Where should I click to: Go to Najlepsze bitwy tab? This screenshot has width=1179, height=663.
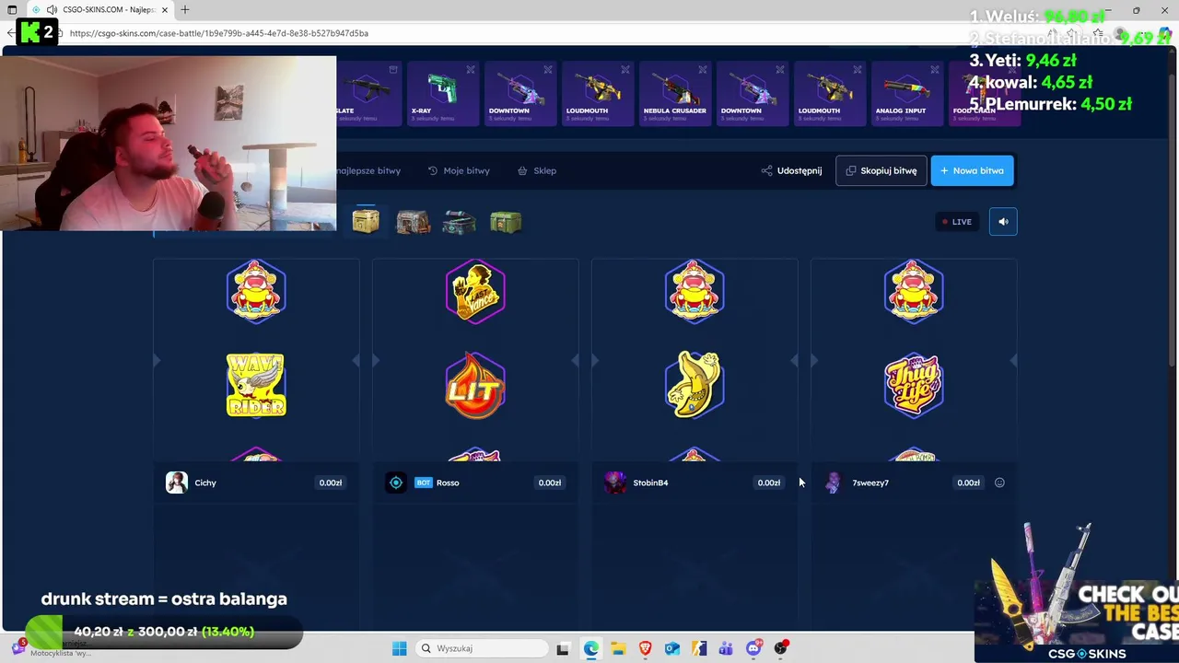click(368, 170)
